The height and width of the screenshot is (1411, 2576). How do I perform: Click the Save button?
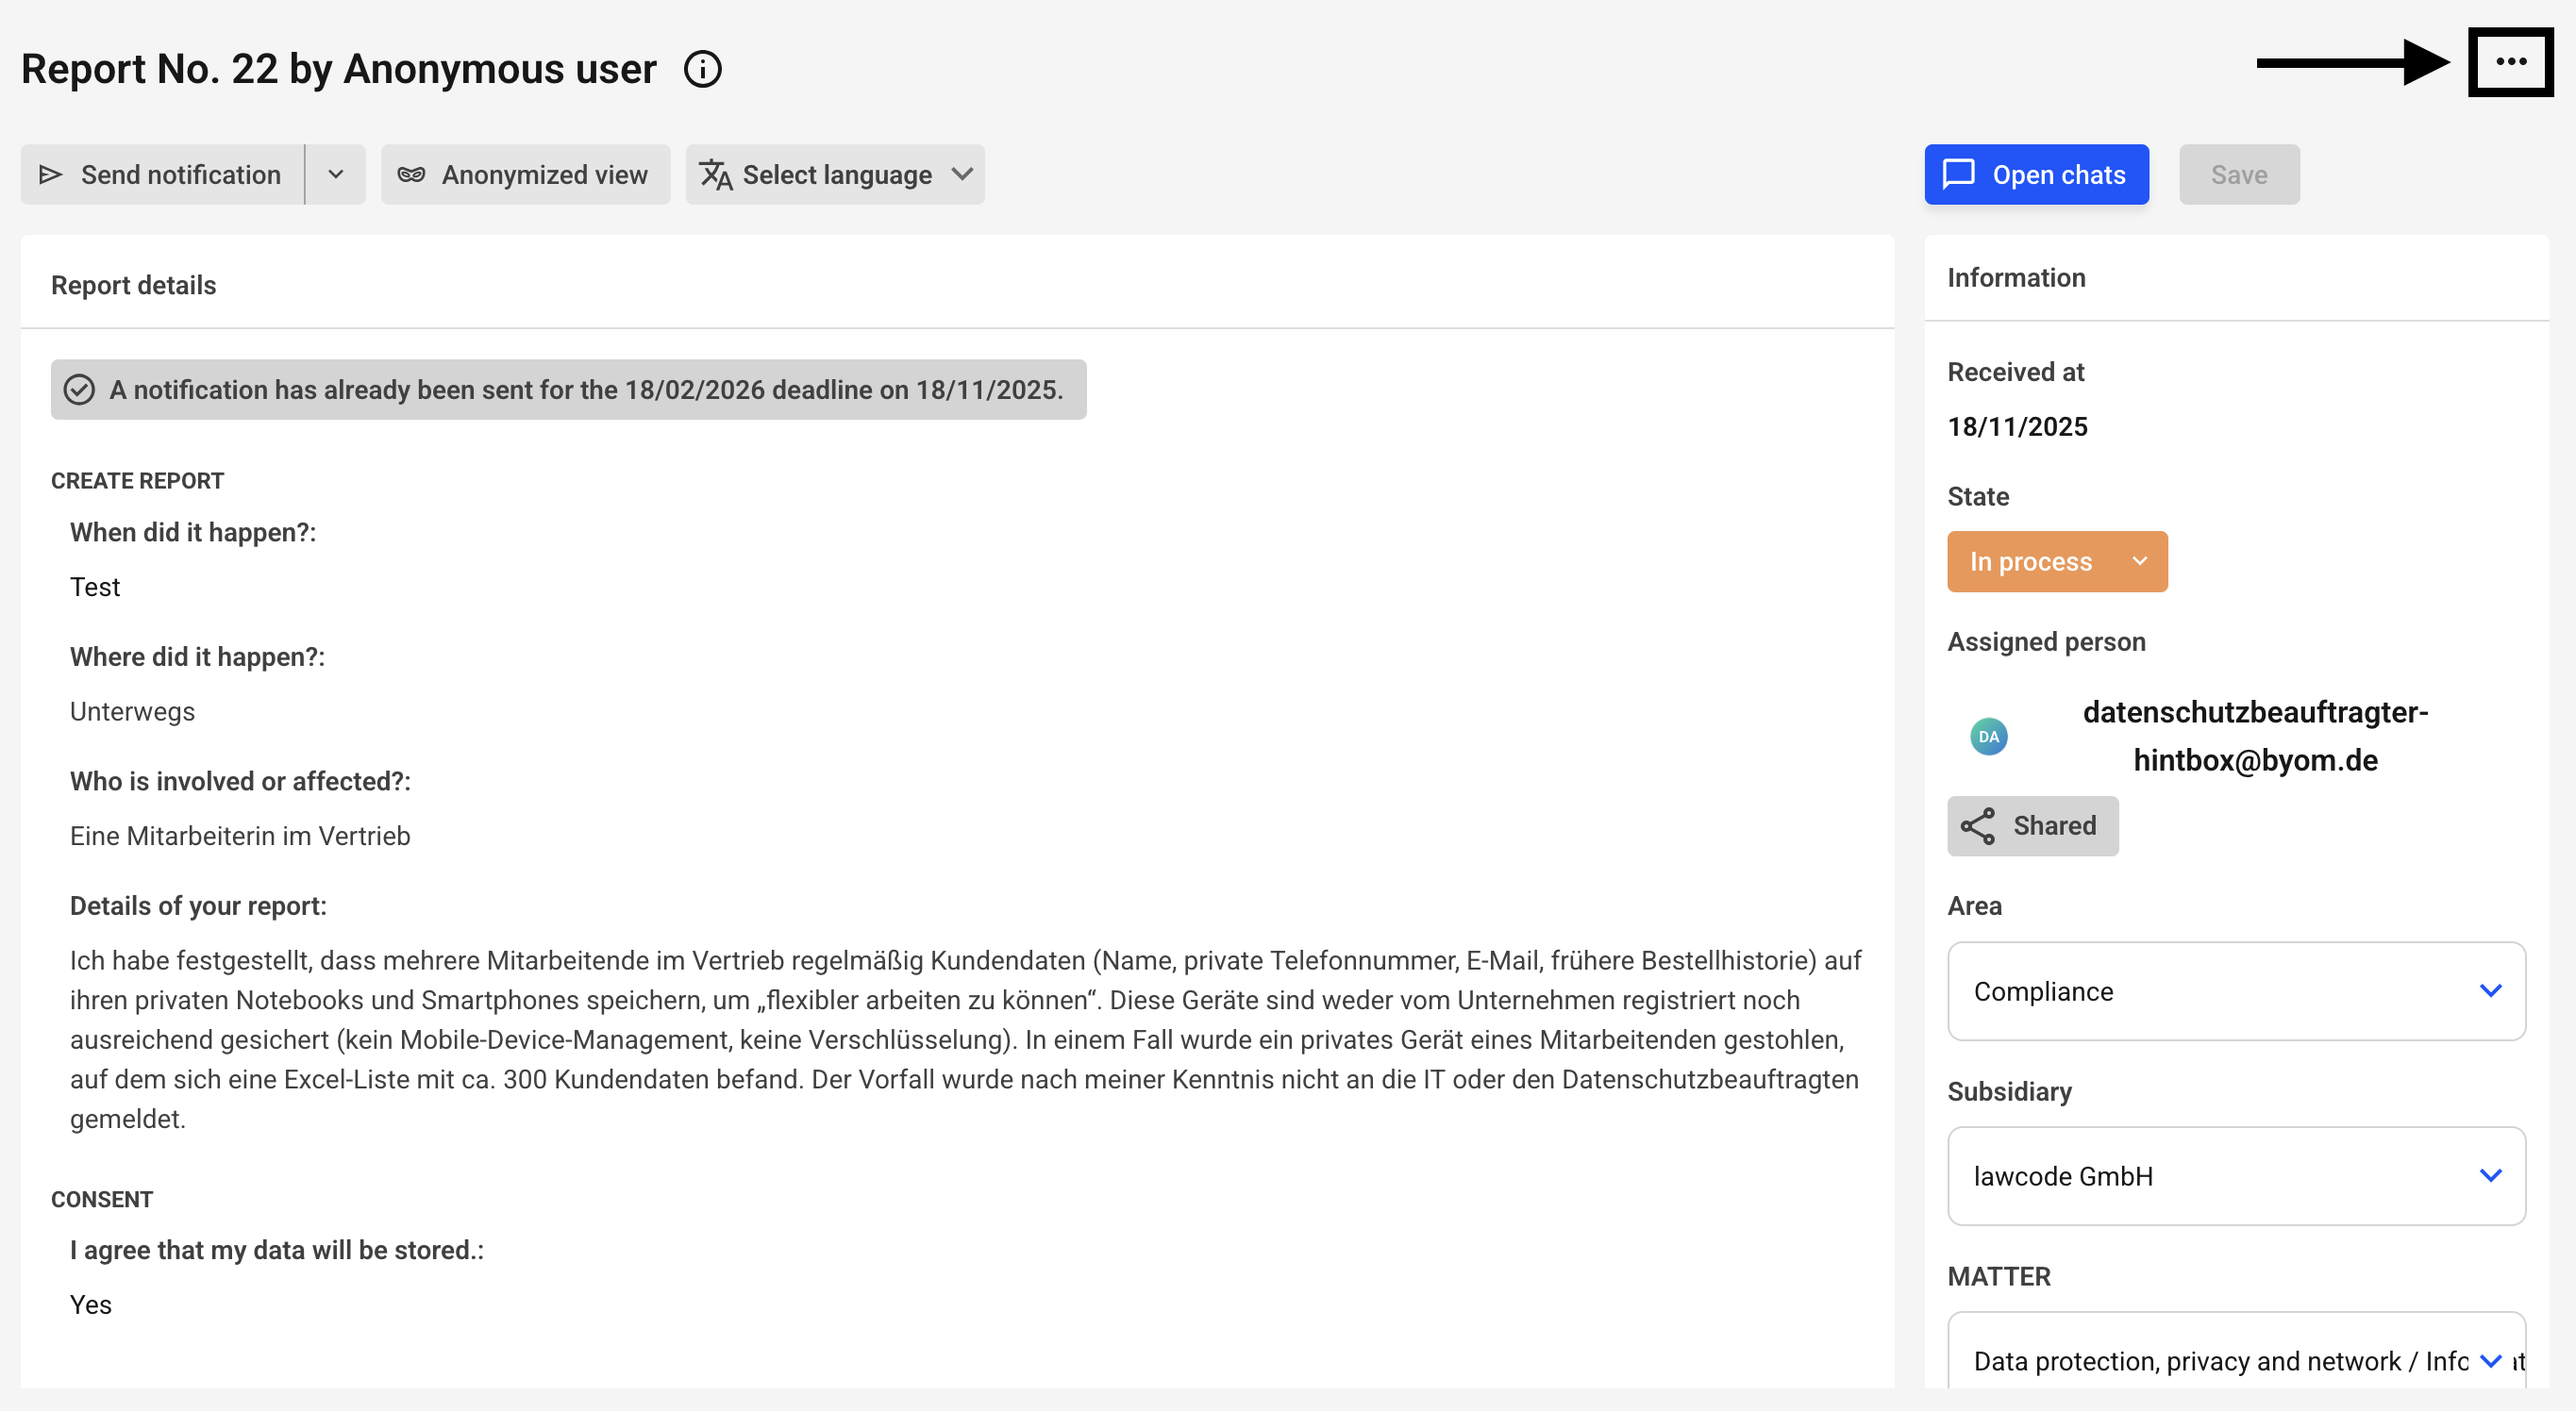pyautogui.click(x=2238, y=174)
